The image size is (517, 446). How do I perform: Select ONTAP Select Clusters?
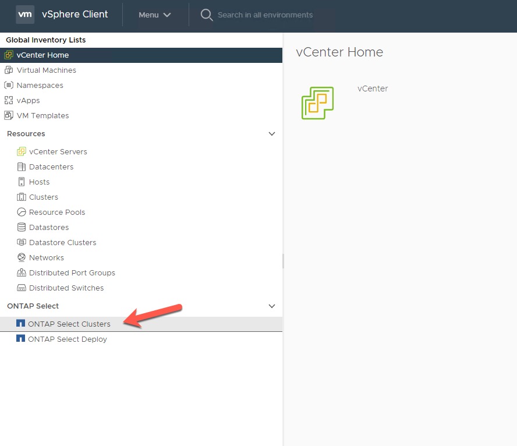coord(69,324)
